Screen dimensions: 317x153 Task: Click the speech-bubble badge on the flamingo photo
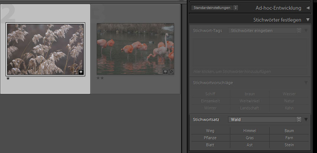point(165,72)
